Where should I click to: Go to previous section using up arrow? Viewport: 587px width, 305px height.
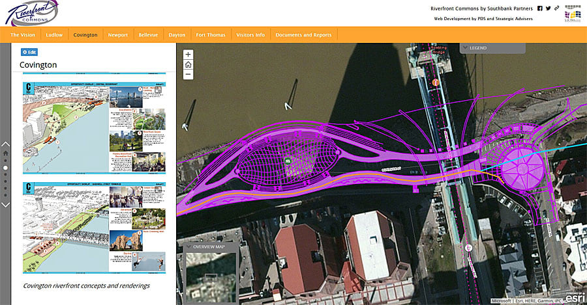tap(6, 144)
